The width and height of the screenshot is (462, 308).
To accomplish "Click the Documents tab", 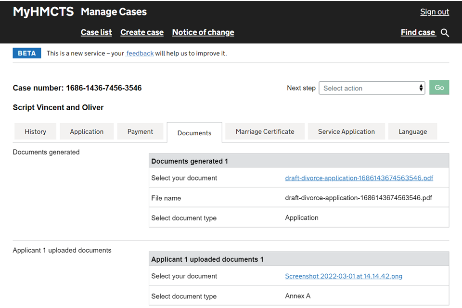I will (194, 133).
